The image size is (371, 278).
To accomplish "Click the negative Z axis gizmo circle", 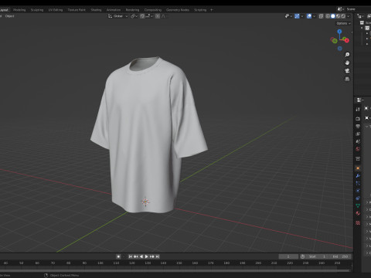I will [x=340, y=48].
